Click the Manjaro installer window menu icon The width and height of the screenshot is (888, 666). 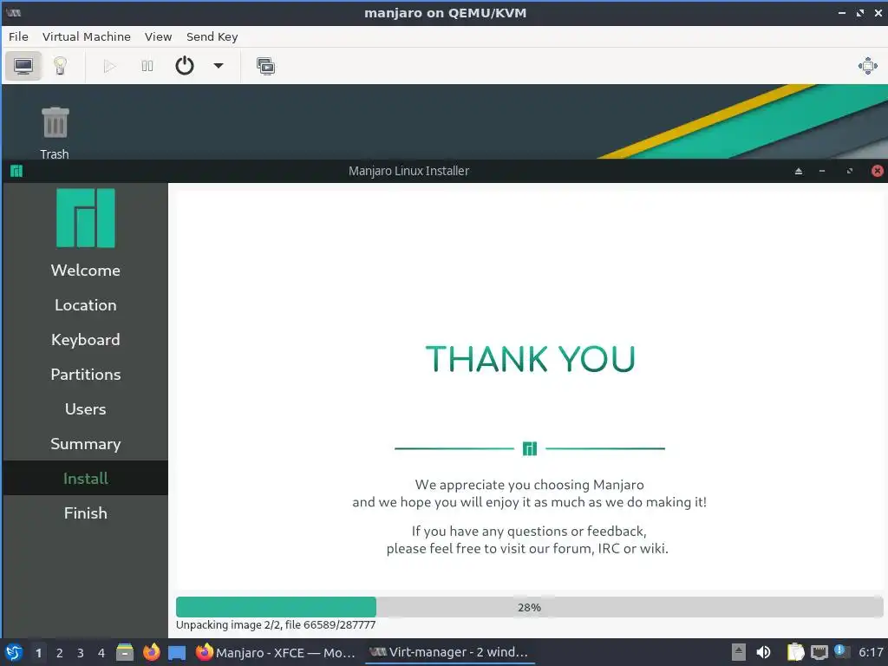pyautogui.click(x=16, y=171)
